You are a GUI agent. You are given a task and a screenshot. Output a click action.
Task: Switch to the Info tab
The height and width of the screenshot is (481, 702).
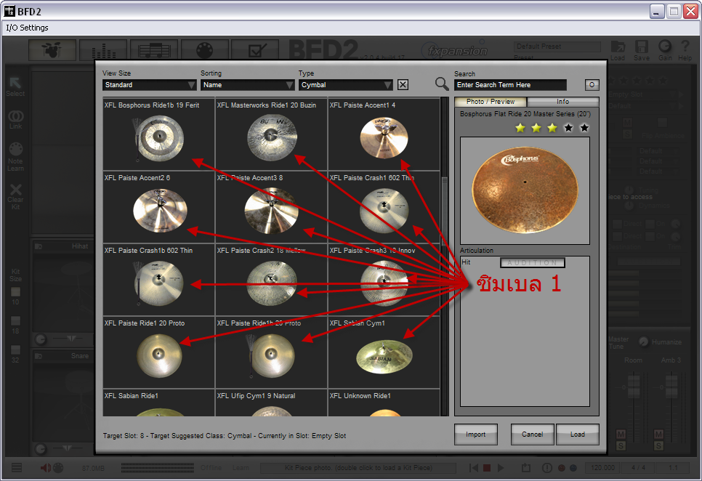tap(563, 102)
